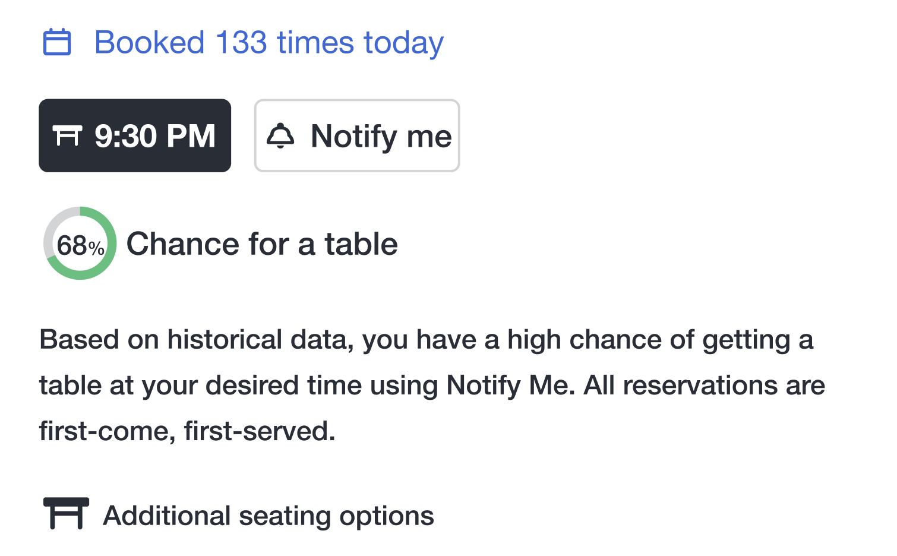
Task: Click the "All reservations are" text
Action: pos(705,386)
